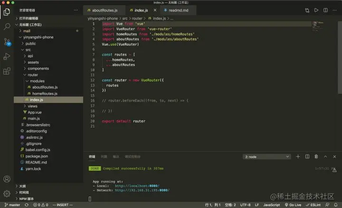Split the editor to the right
This screenshot has width=342, height=208.
[x=325, y=10]
